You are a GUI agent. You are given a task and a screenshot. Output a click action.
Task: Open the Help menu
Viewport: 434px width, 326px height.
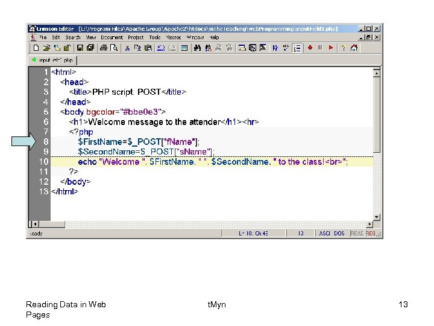[x=214, y=37]
